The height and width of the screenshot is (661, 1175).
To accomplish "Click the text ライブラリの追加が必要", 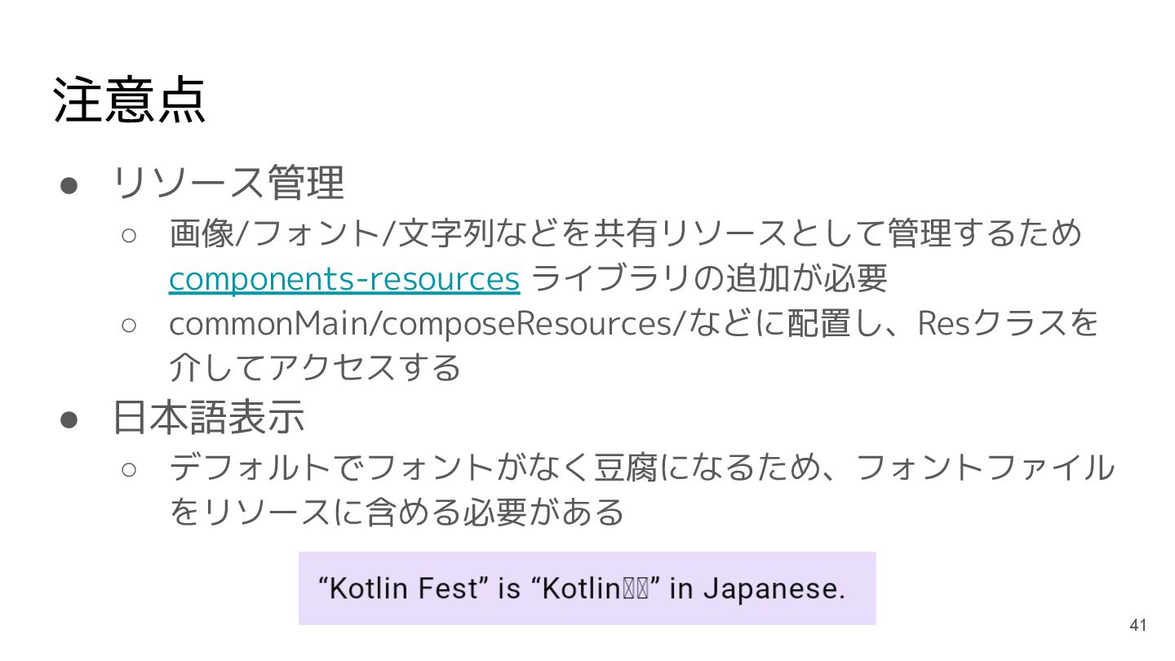I will coord(708,279).
